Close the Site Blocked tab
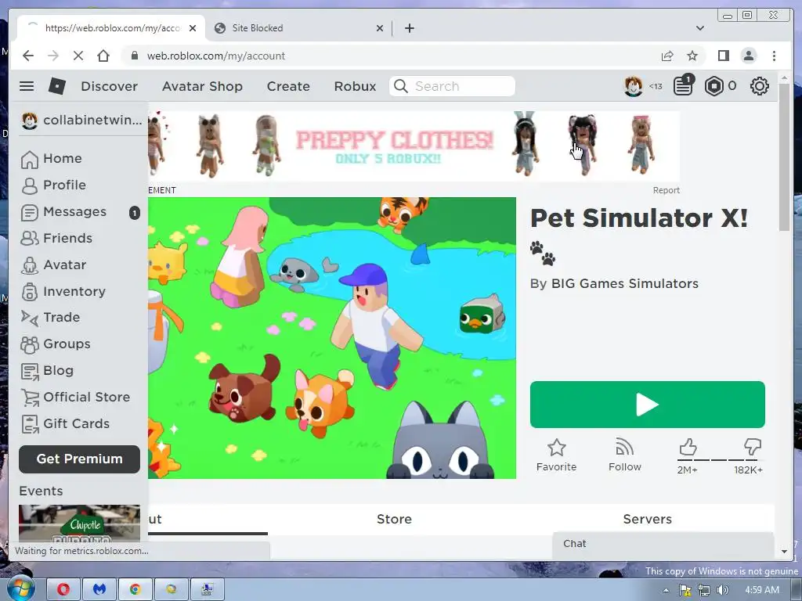This screenshot has width=802, height=601. (380, 28)
